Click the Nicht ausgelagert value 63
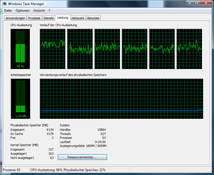The height and width of the screenshot is (175, 214). (x=52, y=158)
